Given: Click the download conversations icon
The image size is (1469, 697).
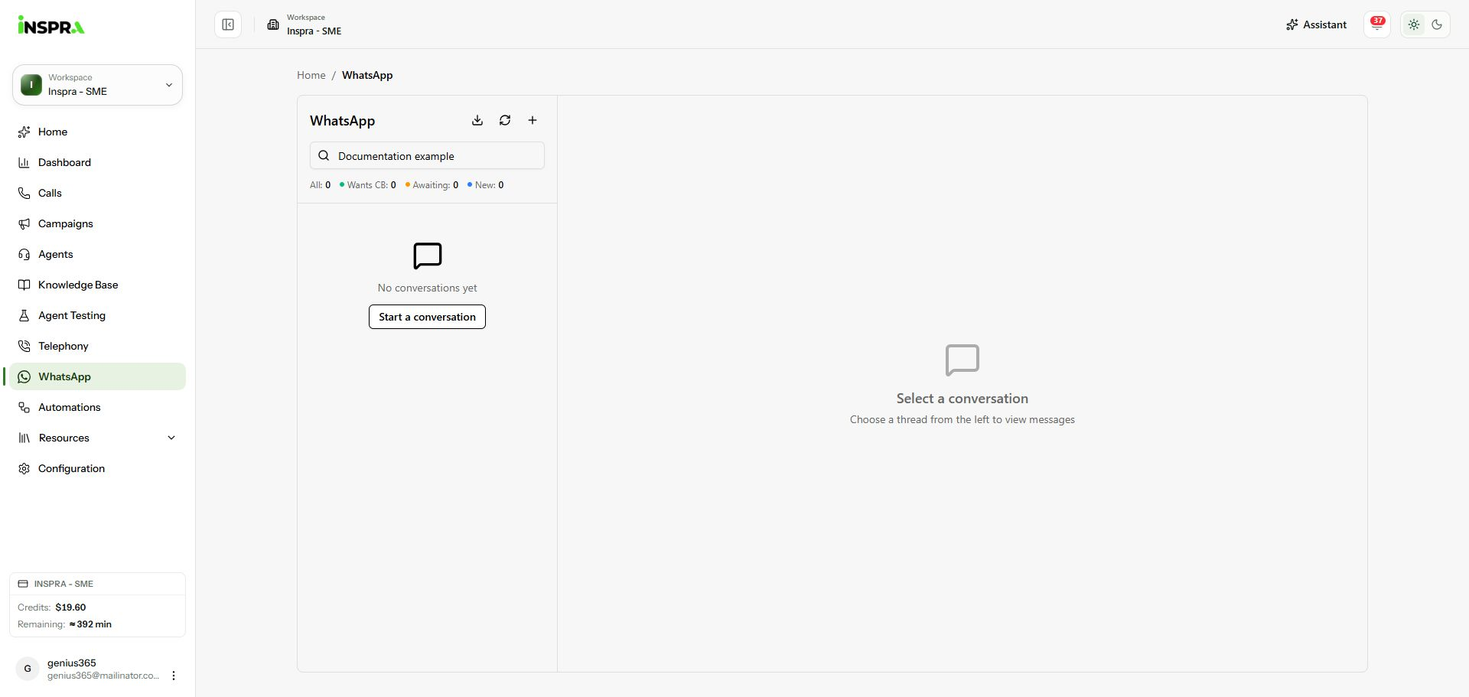Looking at the screenshot, I should (477, 120).
